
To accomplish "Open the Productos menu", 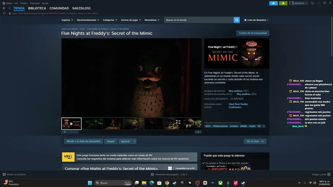I will [x=35, y=3].
